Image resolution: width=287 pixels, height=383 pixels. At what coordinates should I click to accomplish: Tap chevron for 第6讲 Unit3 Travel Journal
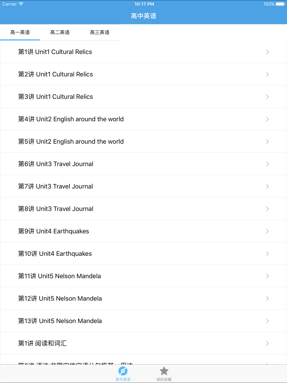(x=267, y=164)
